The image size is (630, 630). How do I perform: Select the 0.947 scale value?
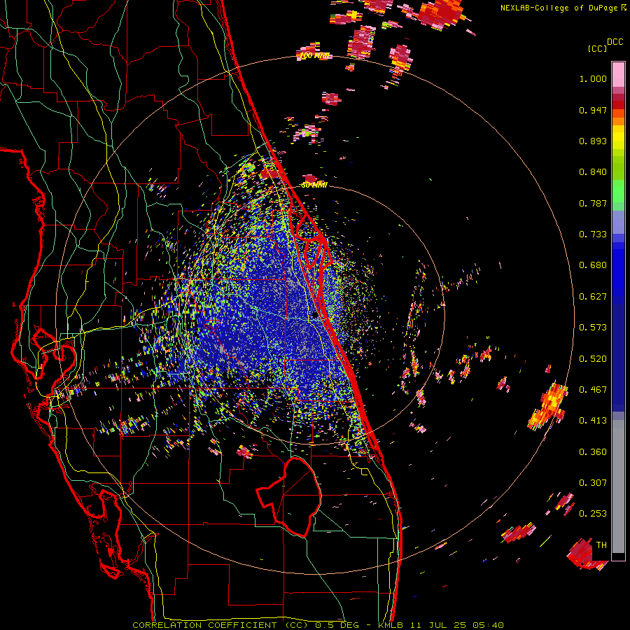[x=593, y=110]
